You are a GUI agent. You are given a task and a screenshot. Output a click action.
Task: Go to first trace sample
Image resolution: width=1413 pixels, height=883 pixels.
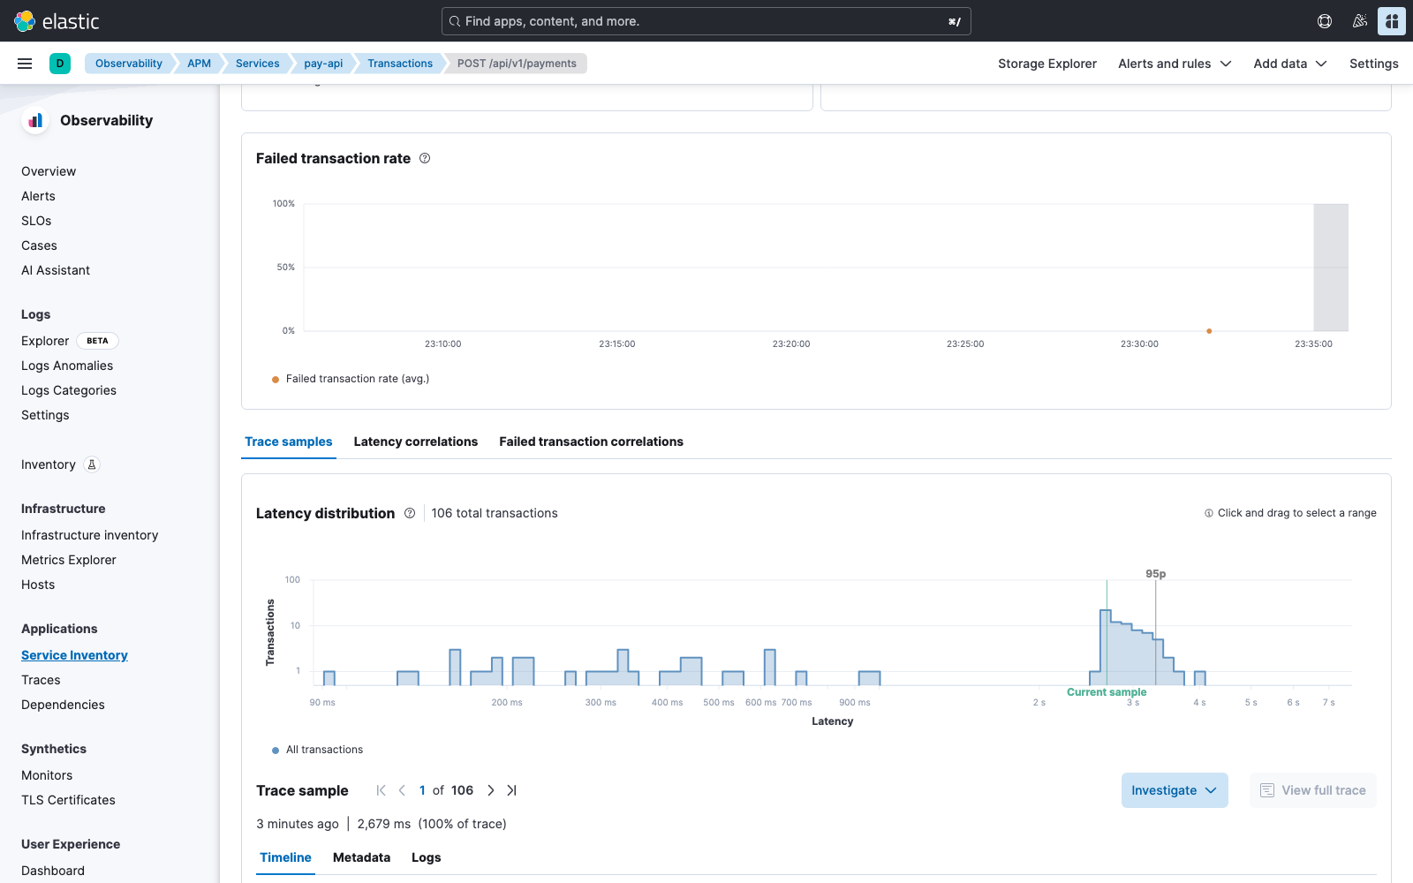tap(382, 790)
